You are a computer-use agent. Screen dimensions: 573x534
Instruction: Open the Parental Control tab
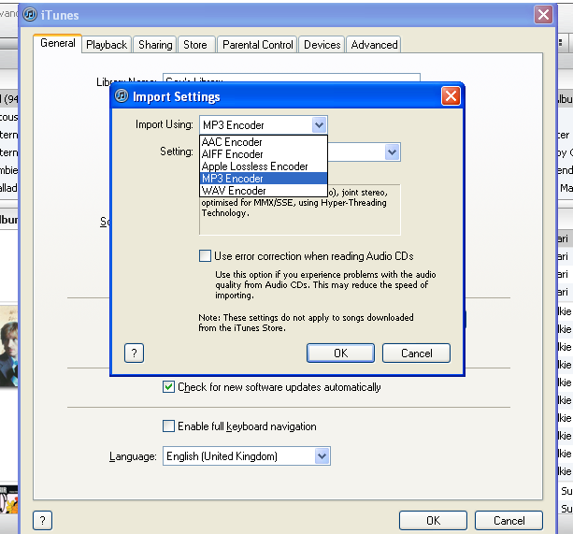coord(258,45)
